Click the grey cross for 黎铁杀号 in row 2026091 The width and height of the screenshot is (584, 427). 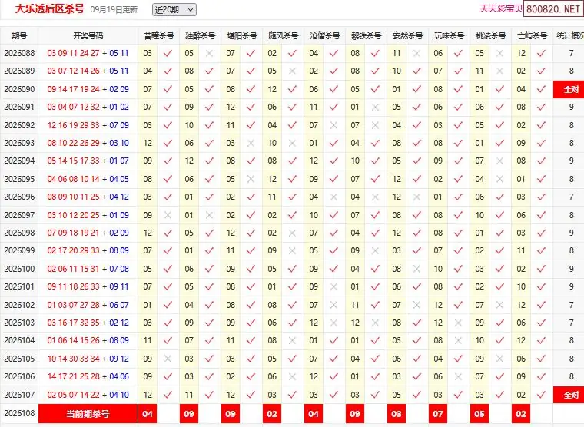[x=376, y=108]
